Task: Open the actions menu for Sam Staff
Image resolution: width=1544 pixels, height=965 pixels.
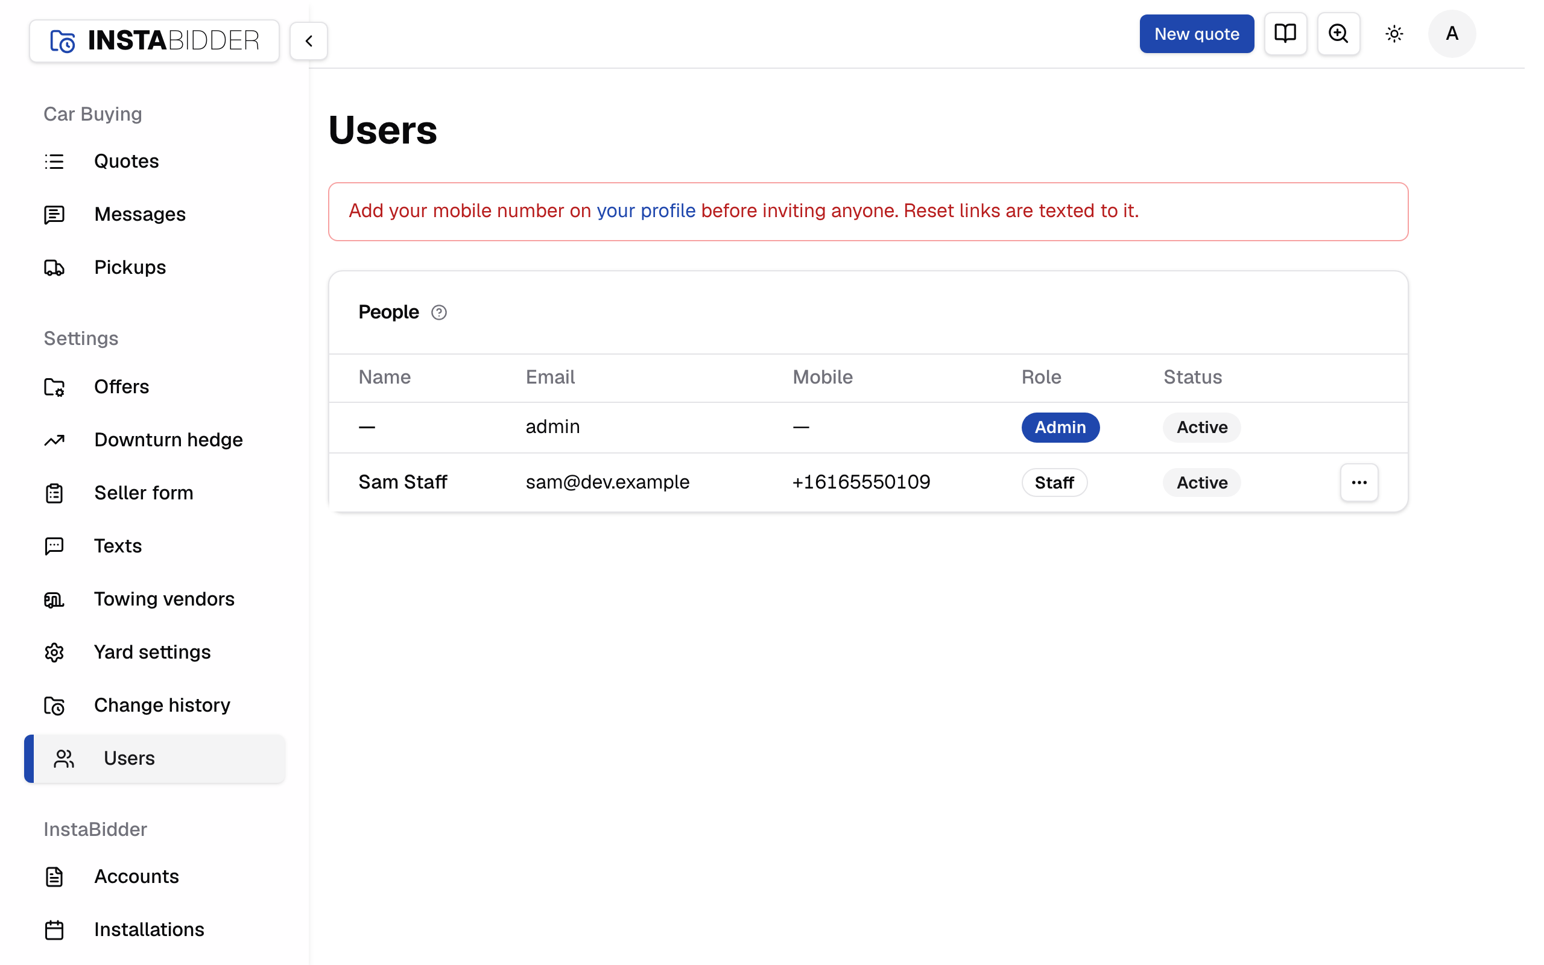Action: [x=1359, y=482]
